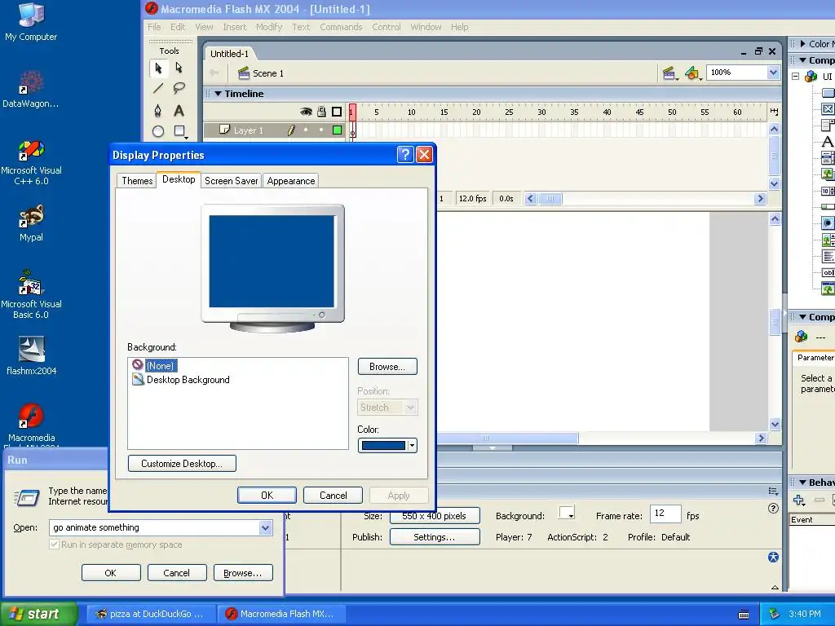Viewport: 835px width, 626px height.
Task: Collapse the Timeline panel triangle
Action: pos(218,94)
